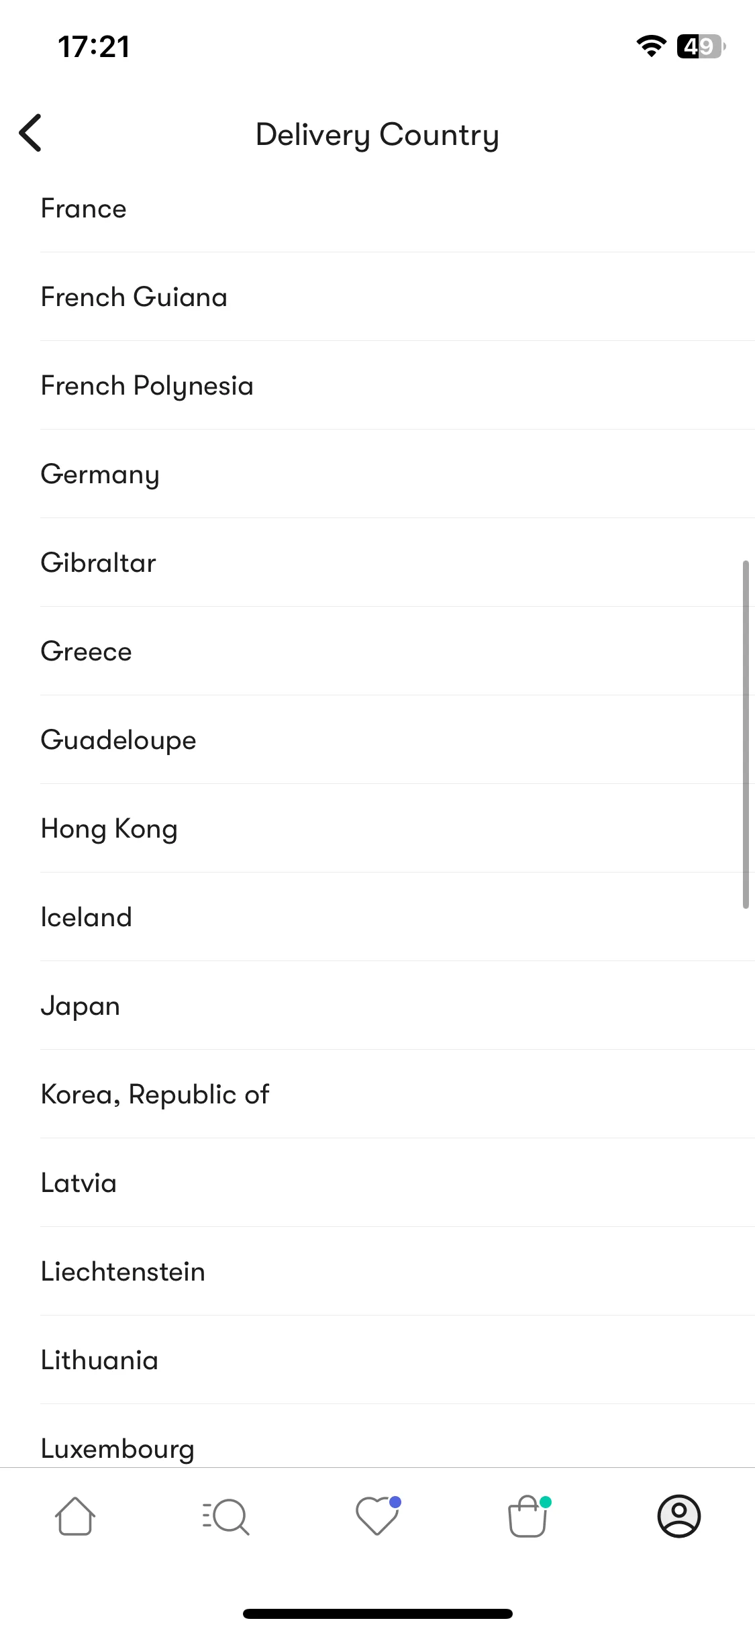Open the Home tab icon
The image size is (755, 1635).
tap(75, 1516)
